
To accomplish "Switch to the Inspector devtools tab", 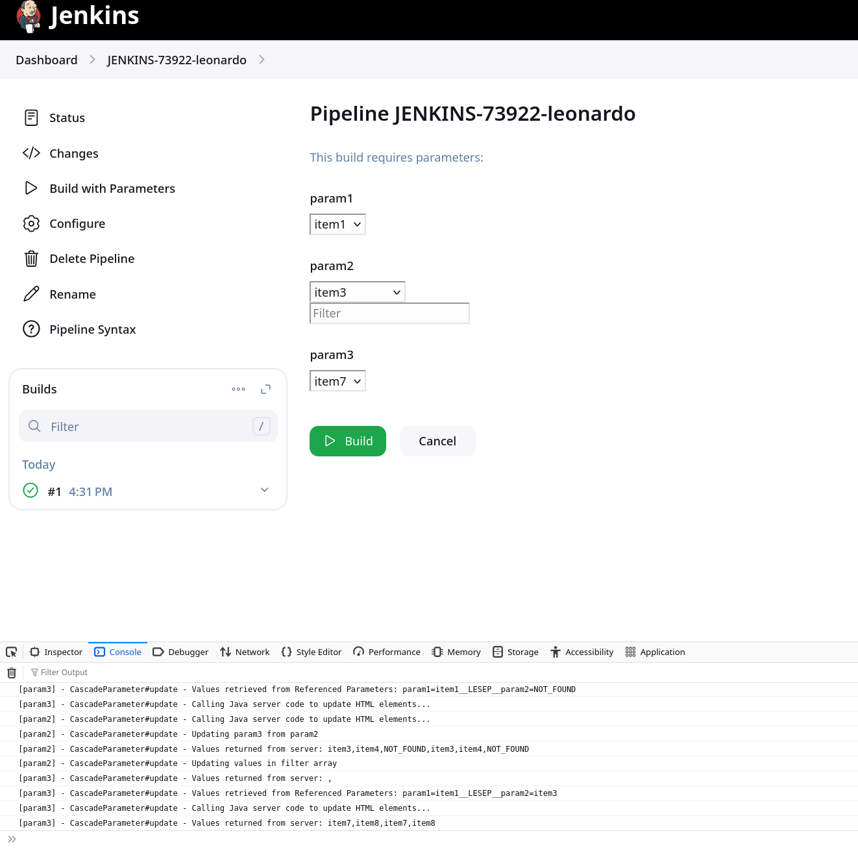I will [x=56, y=652].
